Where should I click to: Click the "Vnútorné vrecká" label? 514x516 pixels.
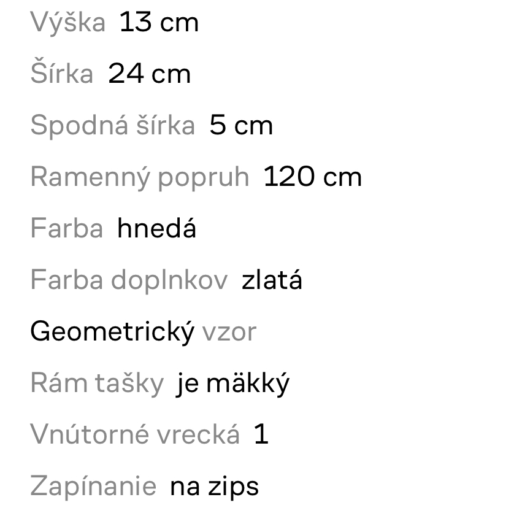click(135, 434)
